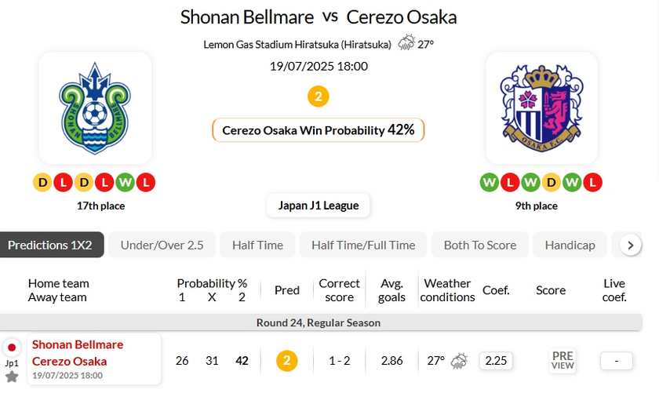659x393 pixels.
Task: Click the Japan J1 League button
Action: 319,206
